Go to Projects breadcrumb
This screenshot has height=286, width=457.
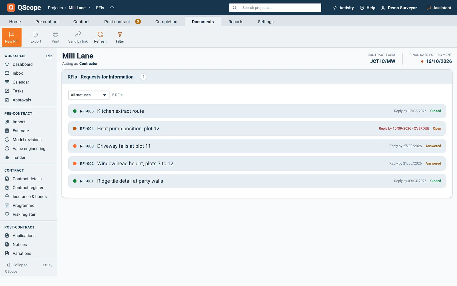point(55,8)
